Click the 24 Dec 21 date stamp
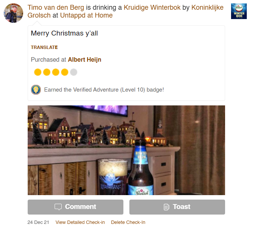 [x=38, y=222]
